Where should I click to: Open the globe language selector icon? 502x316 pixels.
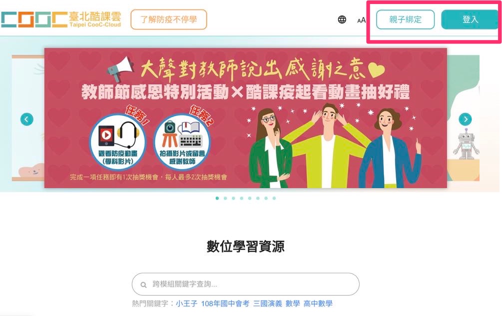click(342, 19)
